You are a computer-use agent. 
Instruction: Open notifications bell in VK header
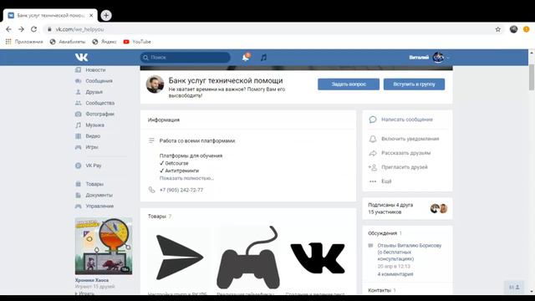tap(246, 58)
